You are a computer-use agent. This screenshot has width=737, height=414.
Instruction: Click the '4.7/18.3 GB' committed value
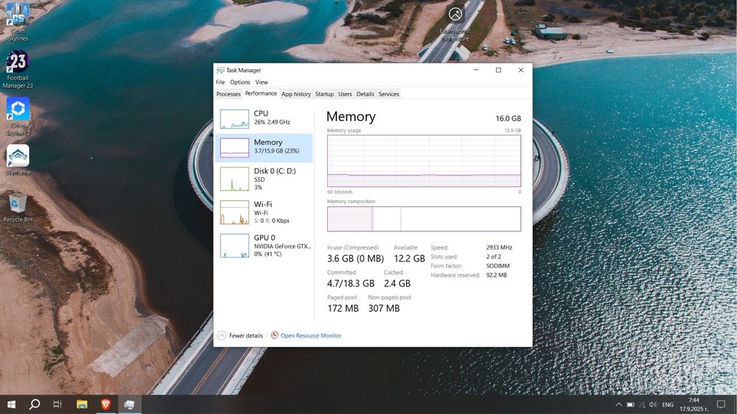point(351,284)
